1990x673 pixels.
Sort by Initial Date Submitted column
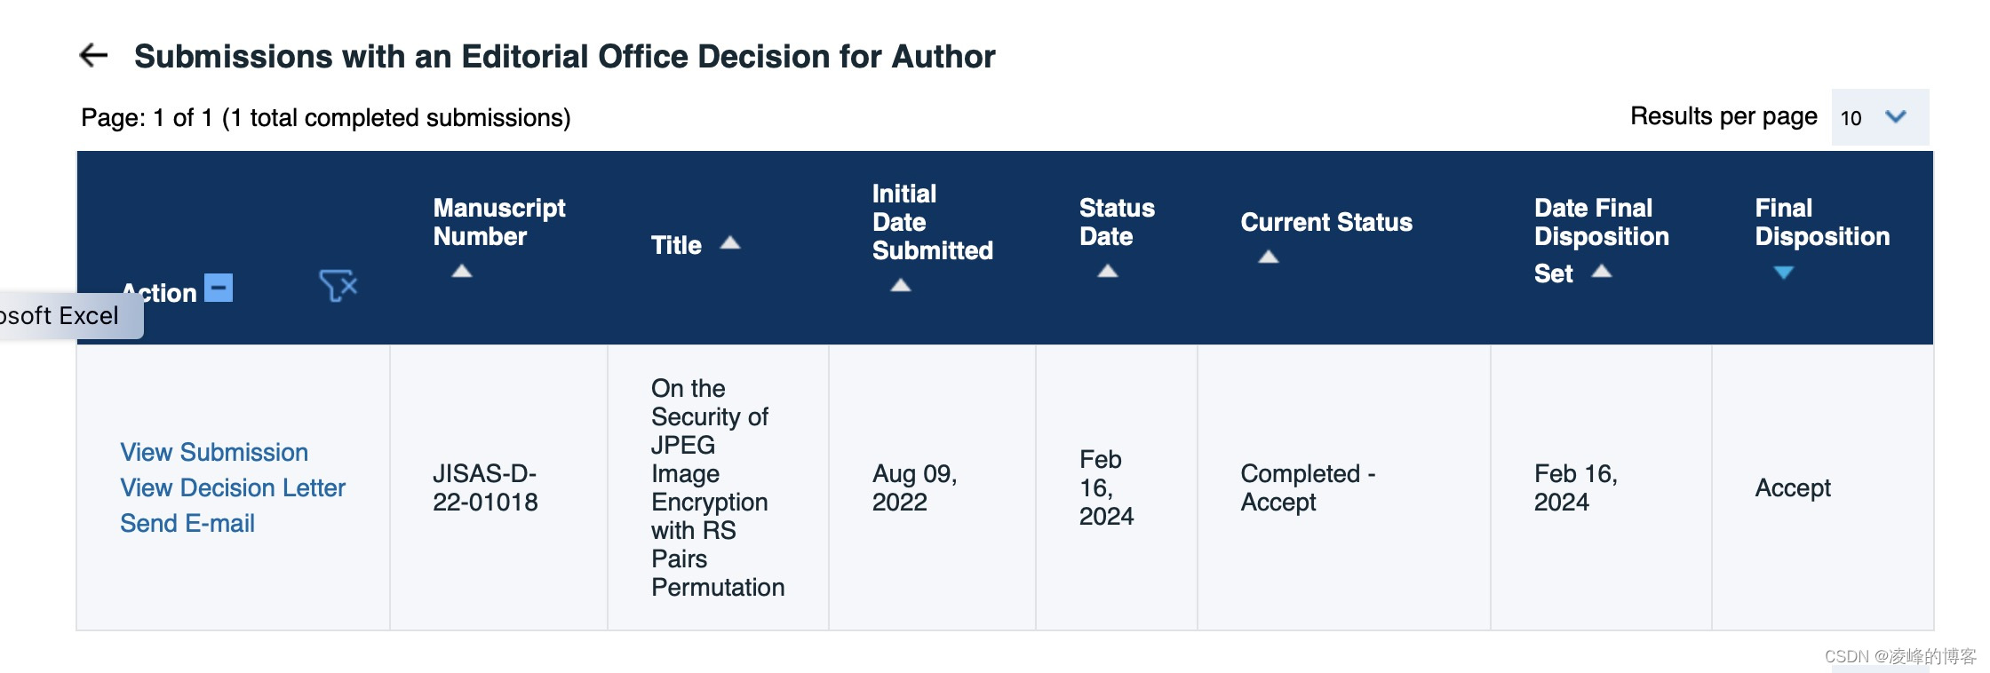(x=900, y=285)
